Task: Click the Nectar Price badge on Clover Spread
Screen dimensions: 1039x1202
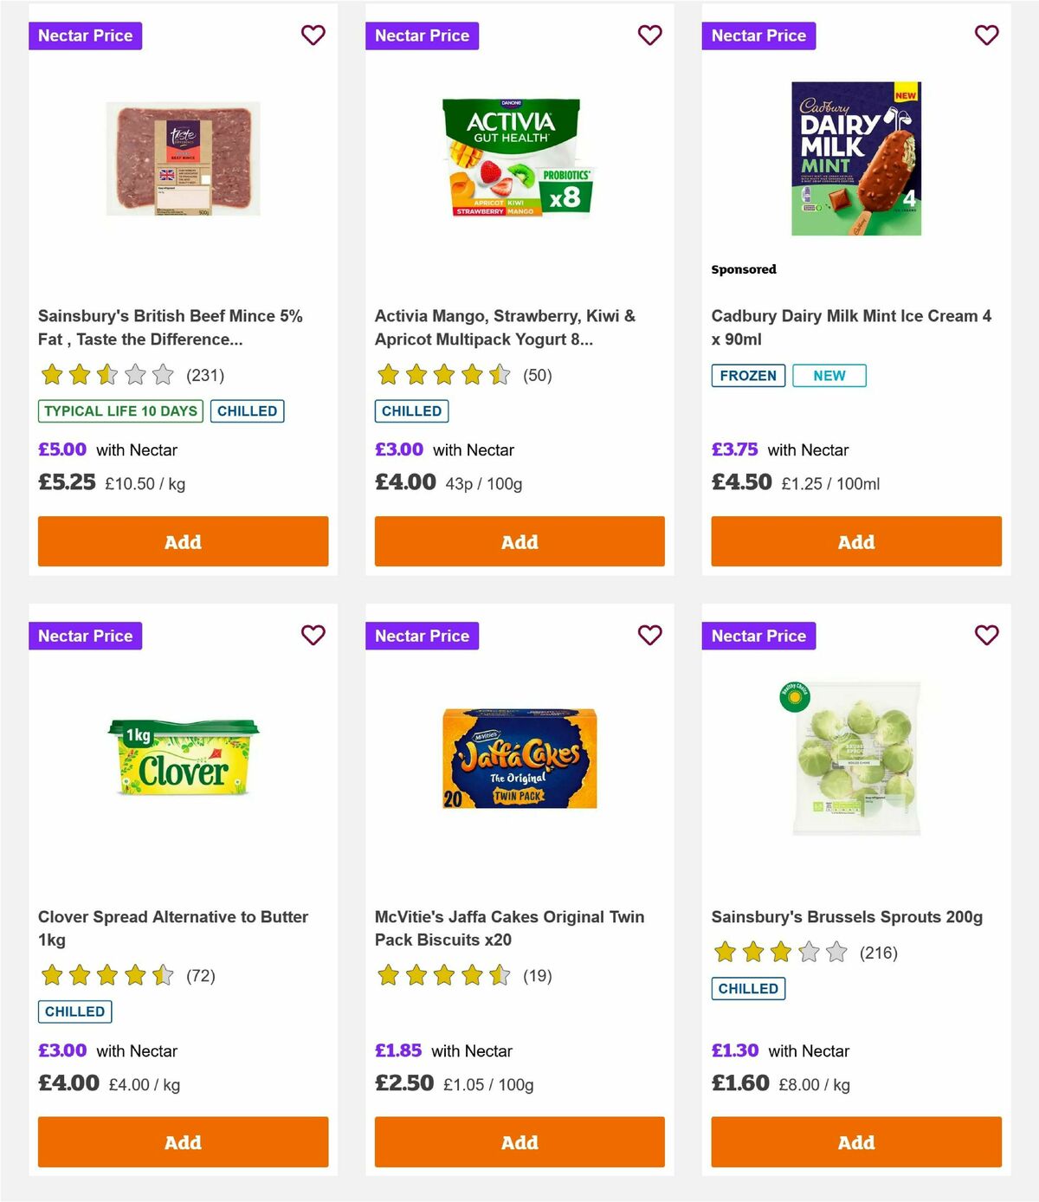Action: [85, 635]
